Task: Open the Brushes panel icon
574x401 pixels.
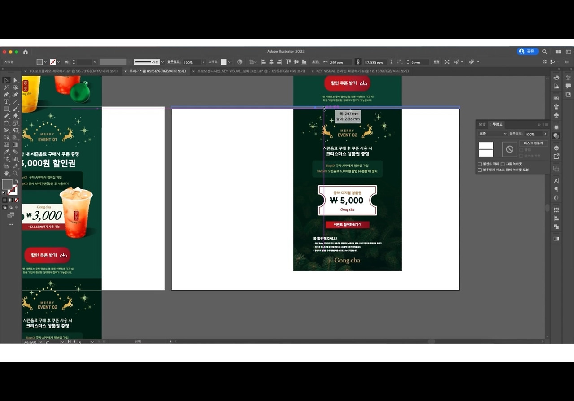Action: click(557, 107)
